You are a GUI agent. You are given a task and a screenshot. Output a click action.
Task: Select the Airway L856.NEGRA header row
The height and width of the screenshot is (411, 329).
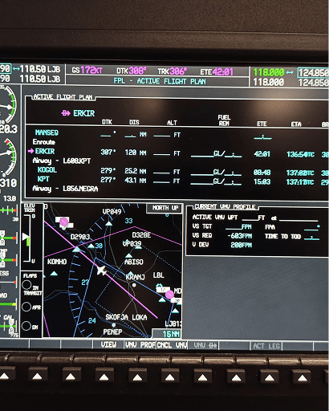coord(65,189)
